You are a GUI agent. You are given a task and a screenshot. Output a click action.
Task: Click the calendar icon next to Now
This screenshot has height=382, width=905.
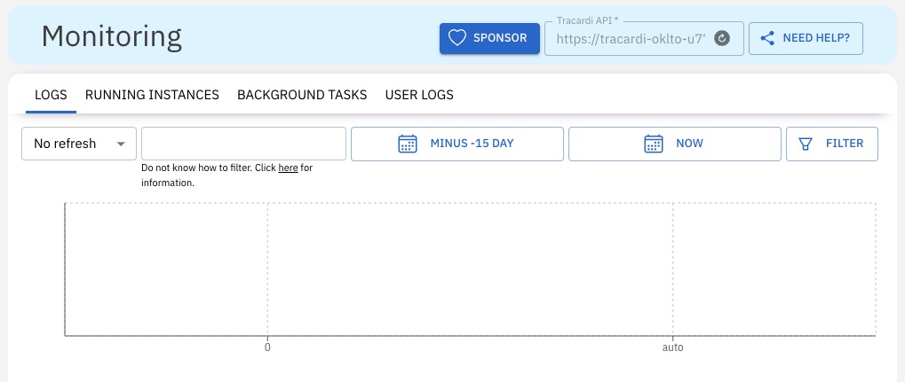click(x=654, y=144)
